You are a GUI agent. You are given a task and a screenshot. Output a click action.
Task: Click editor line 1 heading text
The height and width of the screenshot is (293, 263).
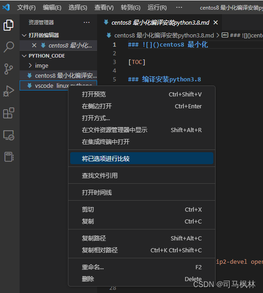click(x=168, y=45)
